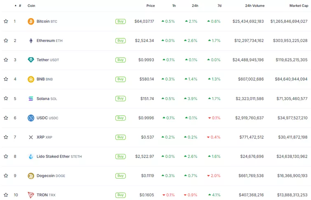
Task: Click the Solana logo icon
Action: tap(31, 99)
